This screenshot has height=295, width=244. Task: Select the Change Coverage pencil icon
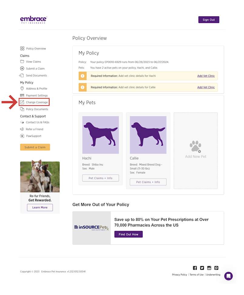click(22, 102)
